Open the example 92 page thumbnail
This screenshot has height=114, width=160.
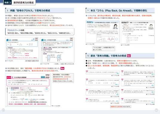click(x=57, y=50)
